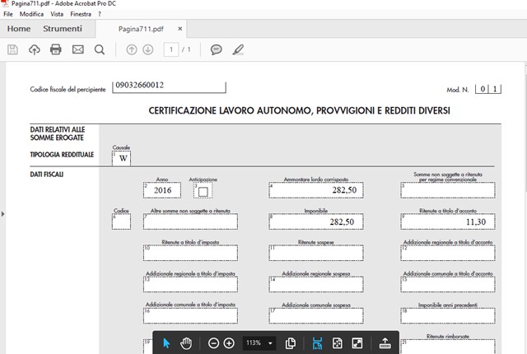Go to next page arrow
The height and width of the screenshot is (354, 527).
148,49
